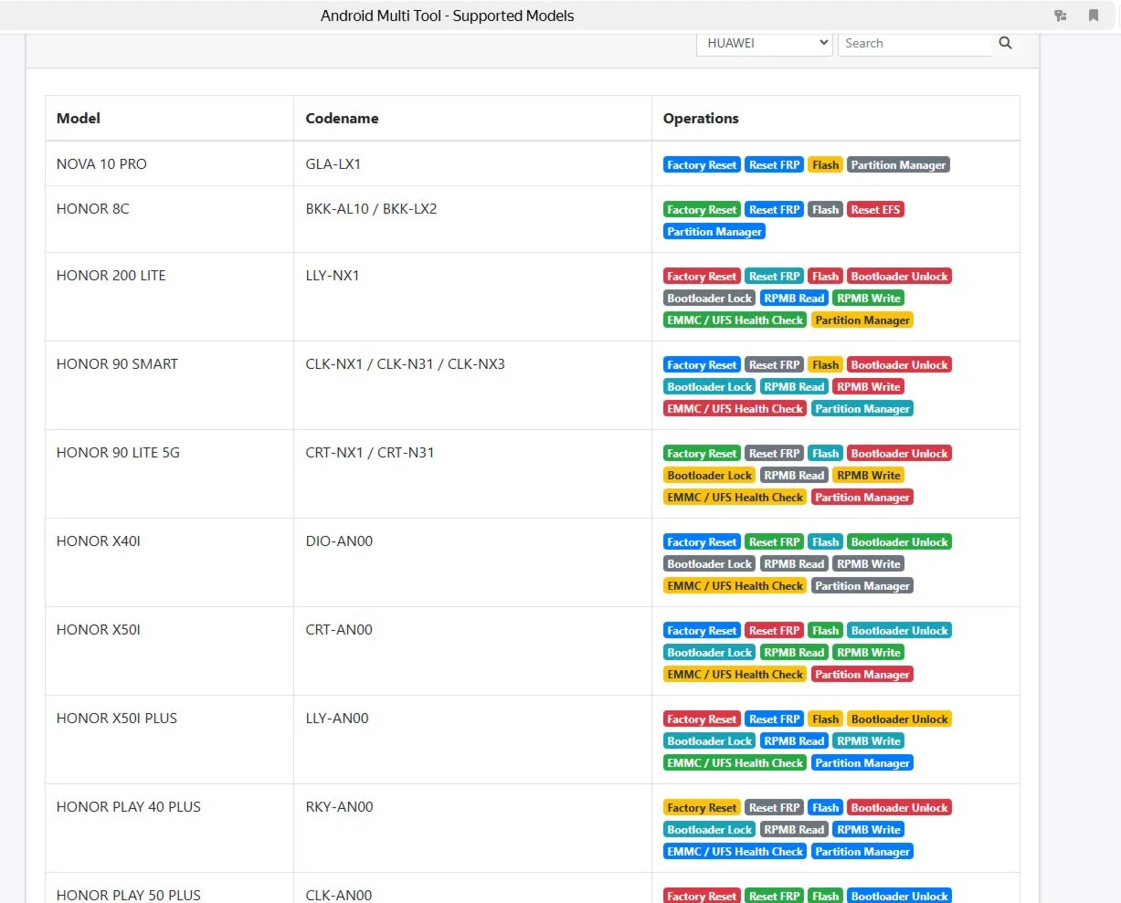The width and height of the screenshot is (1121, 903).
Task: Open Partition Manager for HONOR 8C
Action: 714,232
